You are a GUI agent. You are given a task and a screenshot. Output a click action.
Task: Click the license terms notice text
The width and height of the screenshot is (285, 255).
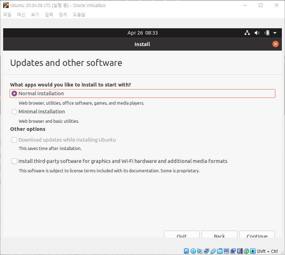click(x=109, y=171)
